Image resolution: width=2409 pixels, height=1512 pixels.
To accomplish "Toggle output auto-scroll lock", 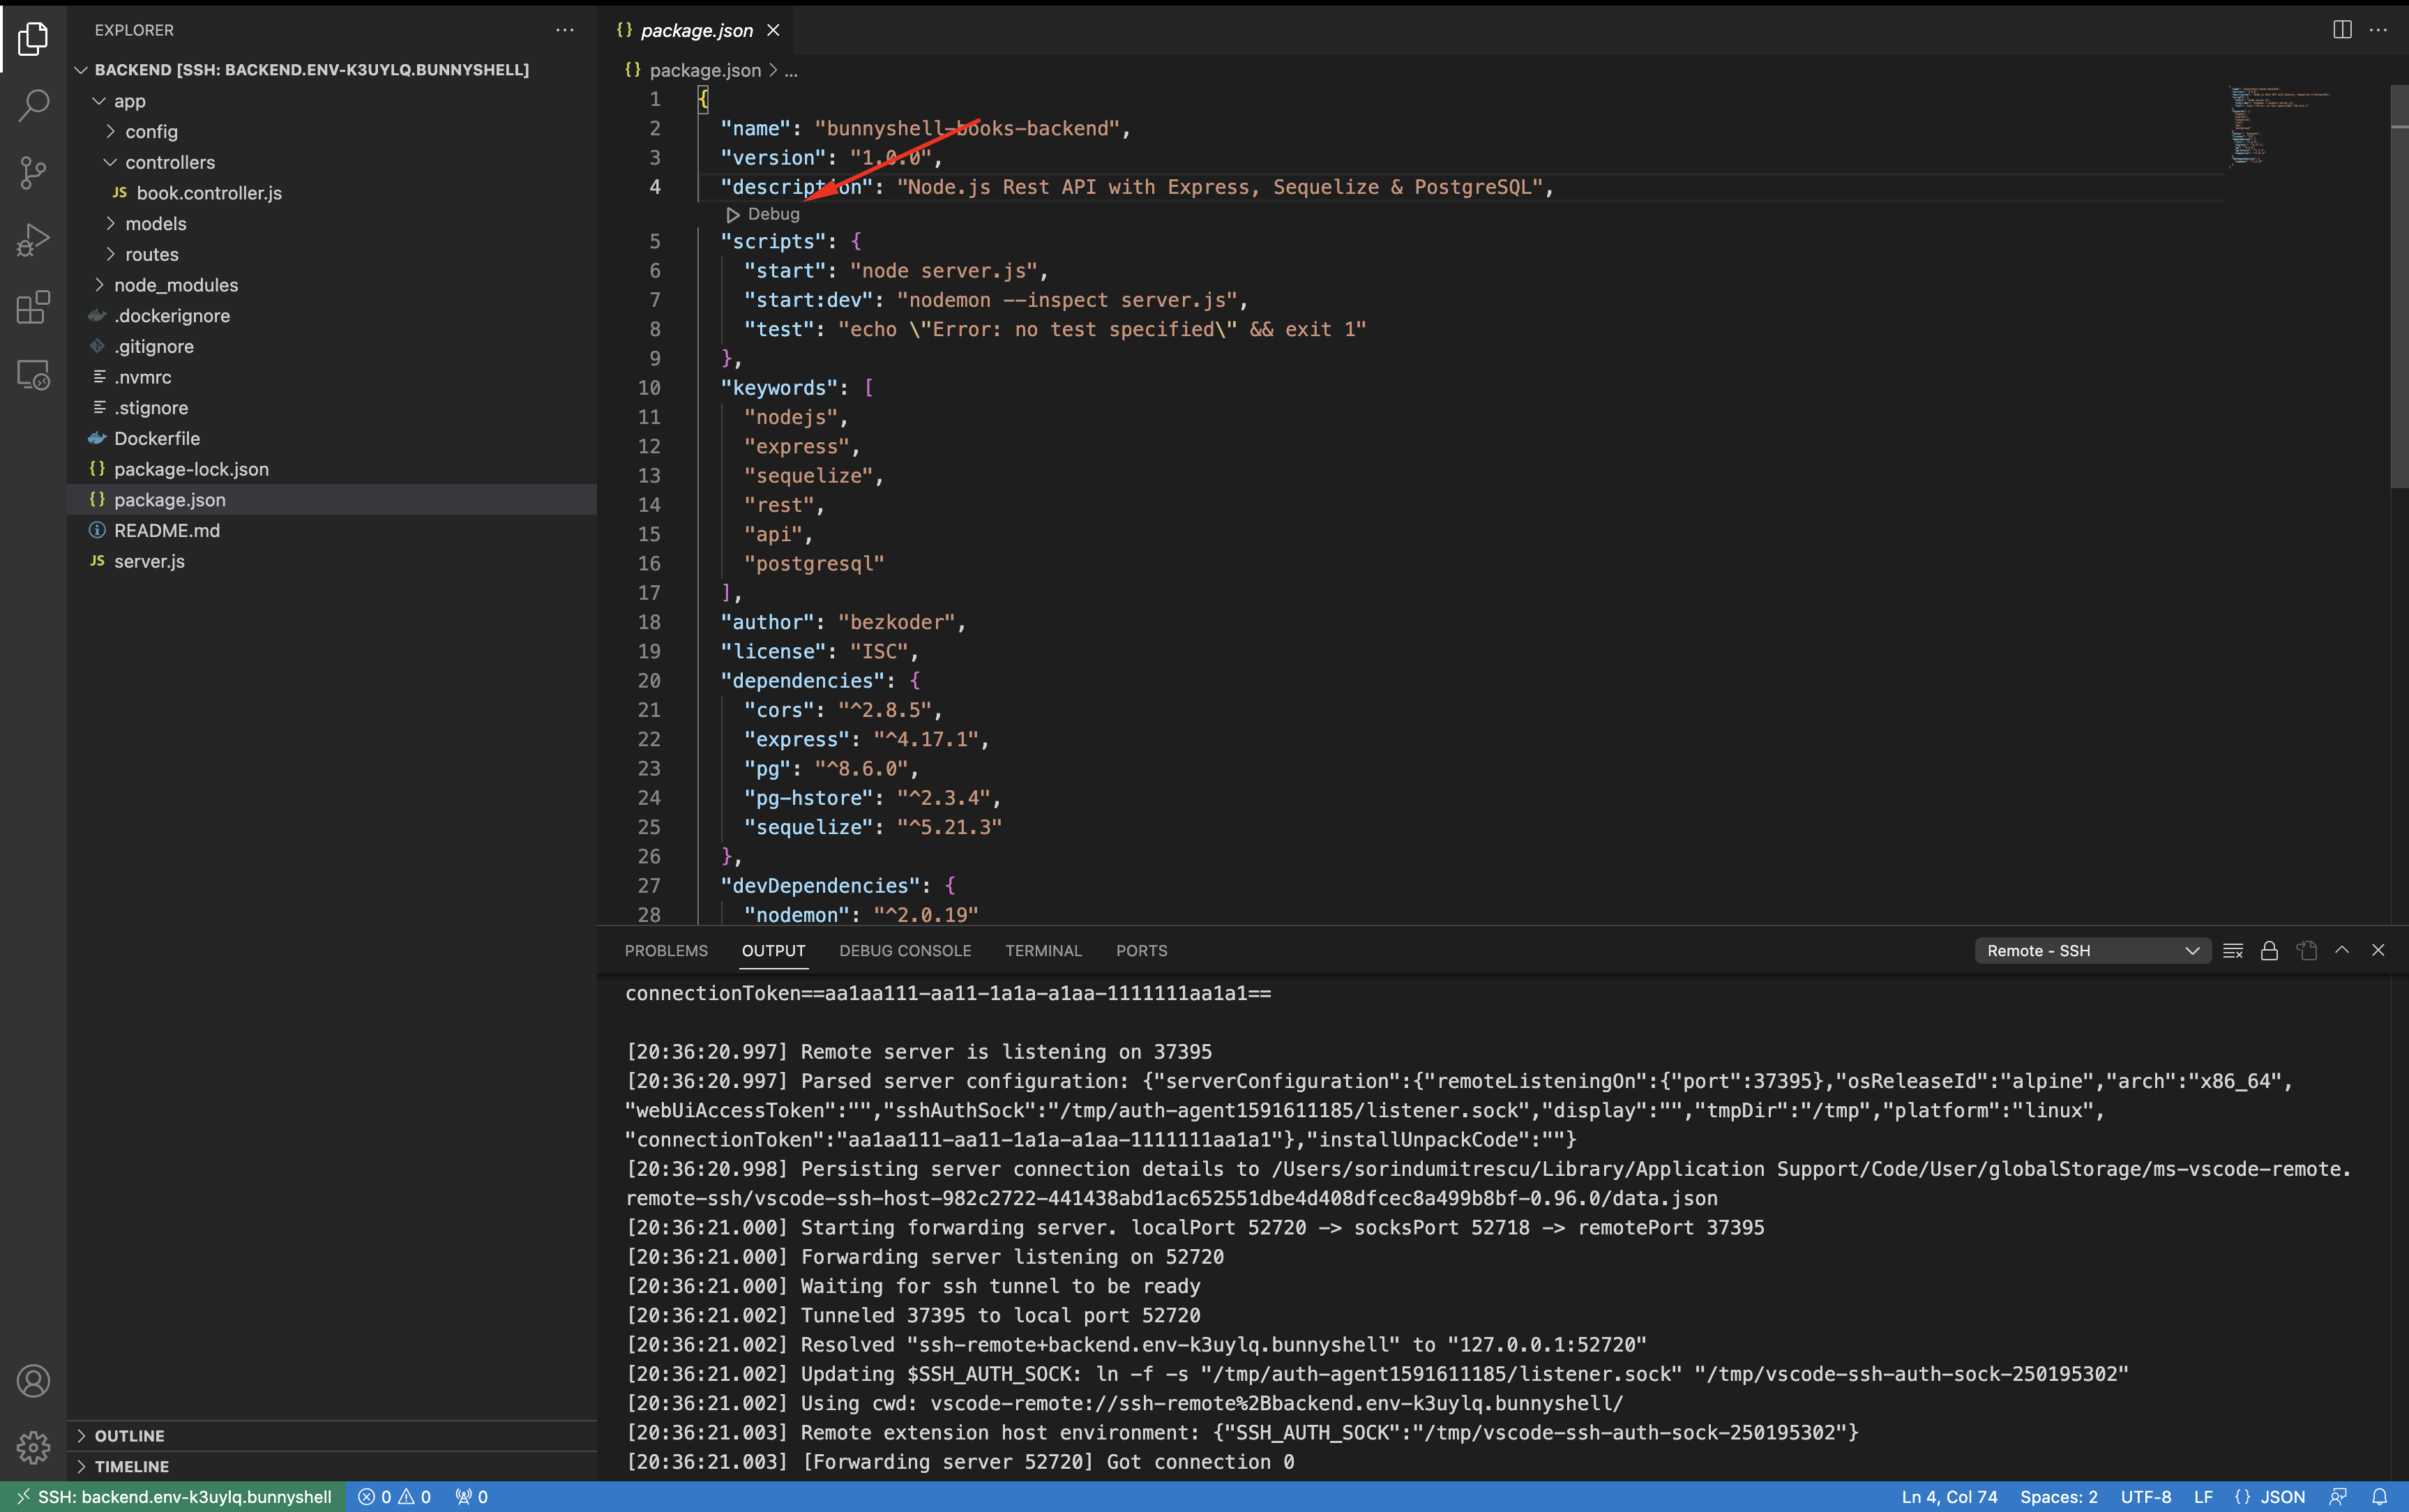I will [2269, 951].
